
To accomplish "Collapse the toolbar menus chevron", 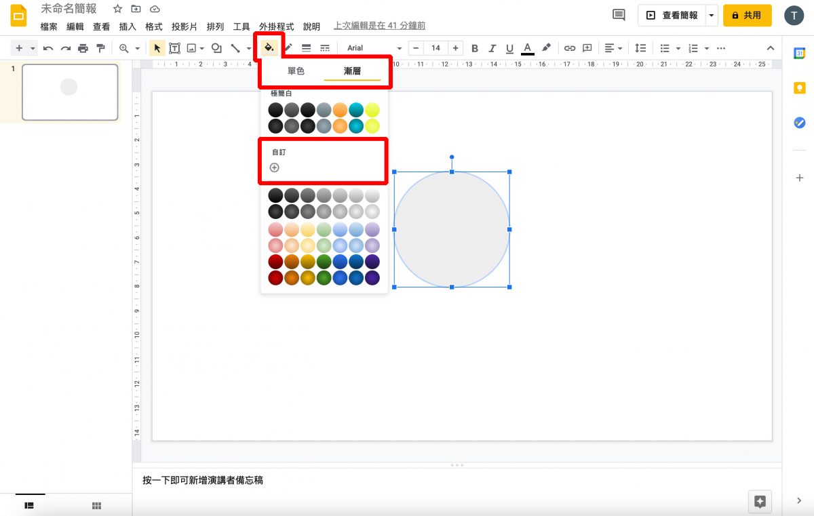I will [770, 48].
